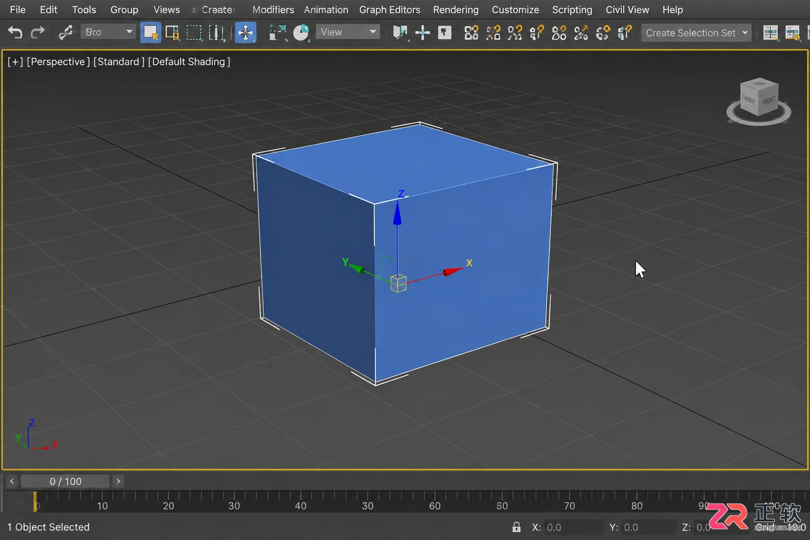Viewport: 810px width, 540px height.
Task: Toggle Keyboard Shortcut Override icon
Action: pos(444,33)
